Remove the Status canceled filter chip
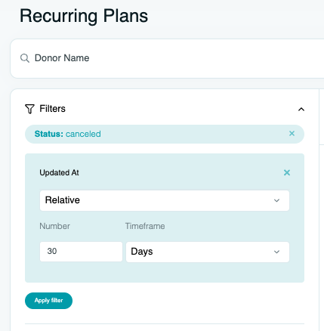This screenshot has width=324, height=331. click(x=292, y=134)
